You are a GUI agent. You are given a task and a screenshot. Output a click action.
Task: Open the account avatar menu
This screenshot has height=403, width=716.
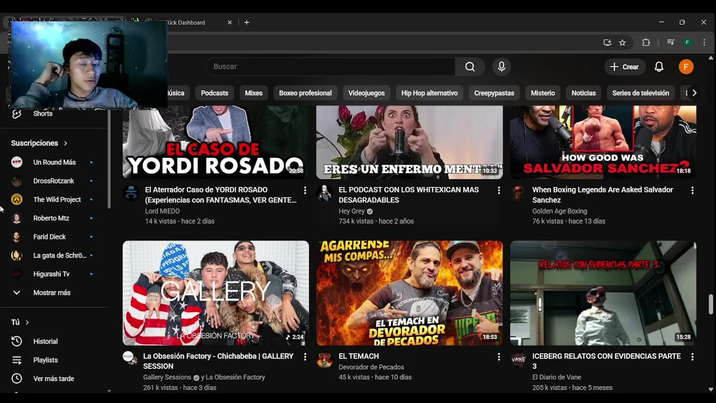686,67
